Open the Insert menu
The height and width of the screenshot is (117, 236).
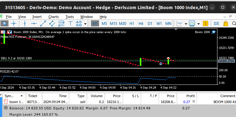[x=37, y=17]
